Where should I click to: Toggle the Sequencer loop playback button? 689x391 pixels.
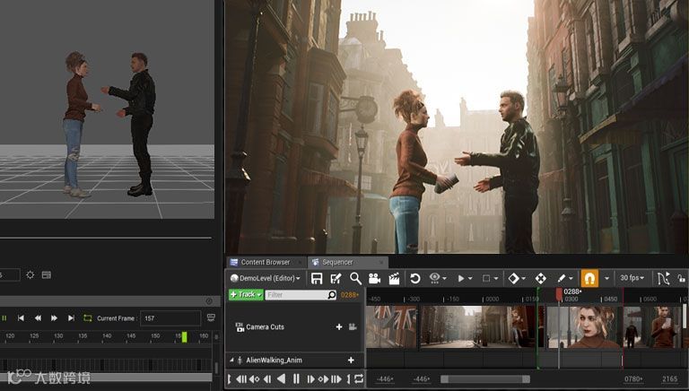[x=359, y=379]
